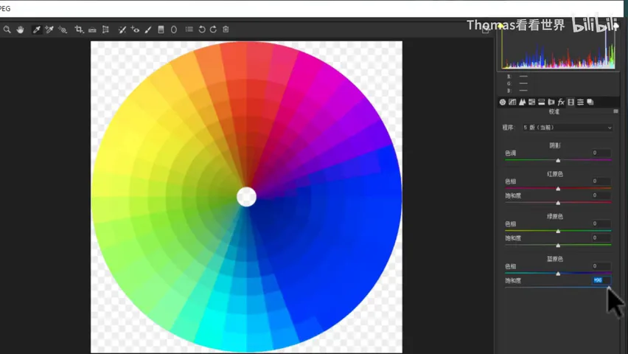This screenshot has width=628, height=354.
Task: Click the 蓝原色 色相 value field
Action: pyautogui.click(x=601, y=266)
